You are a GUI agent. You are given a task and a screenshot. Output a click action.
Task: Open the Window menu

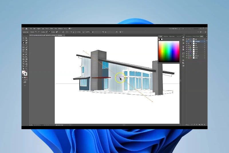(60, 29)
